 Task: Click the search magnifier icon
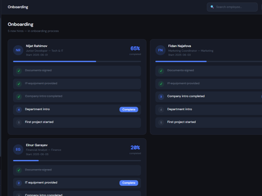pyautogui.click(x=212, y=7)
